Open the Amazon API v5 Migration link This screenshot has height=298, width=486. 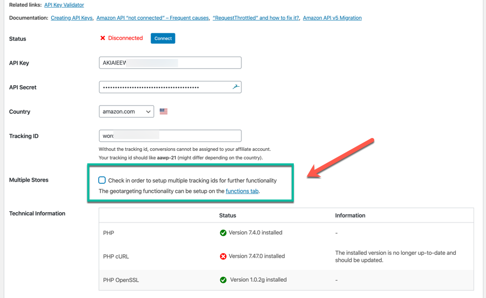point(332,18)
